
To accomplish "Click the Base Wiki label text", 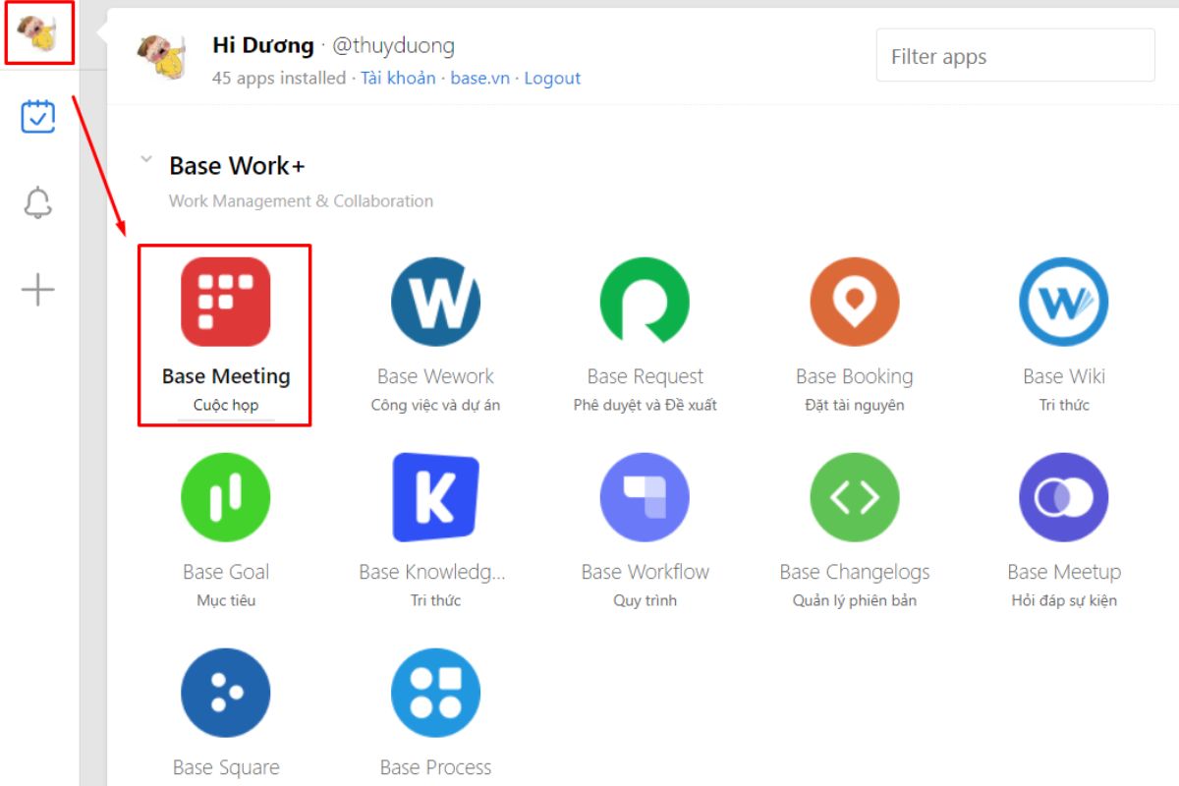I will [x=1064, y=376].
